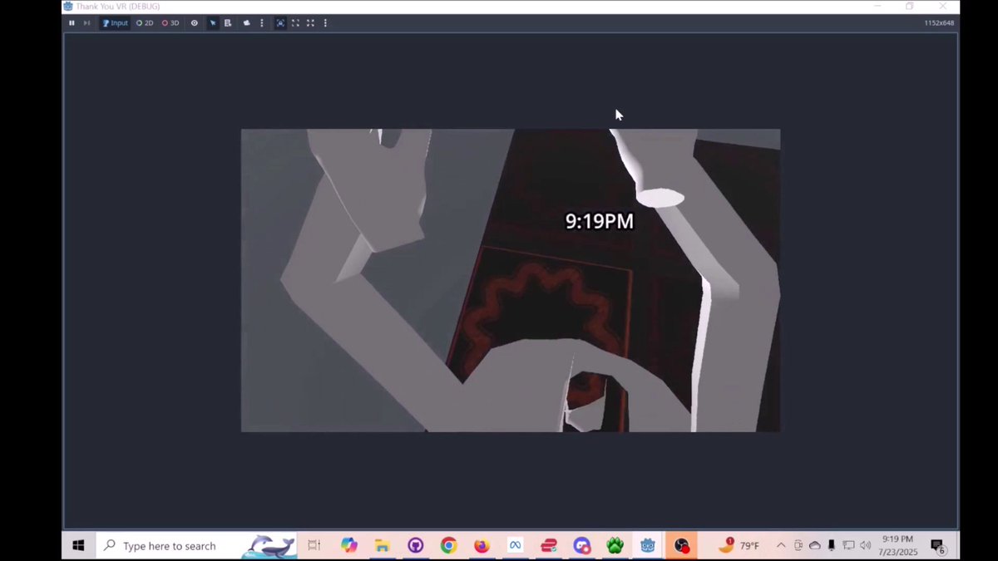Toggle the embed-game picture-in-picture icon

click(x=280, y=22)
